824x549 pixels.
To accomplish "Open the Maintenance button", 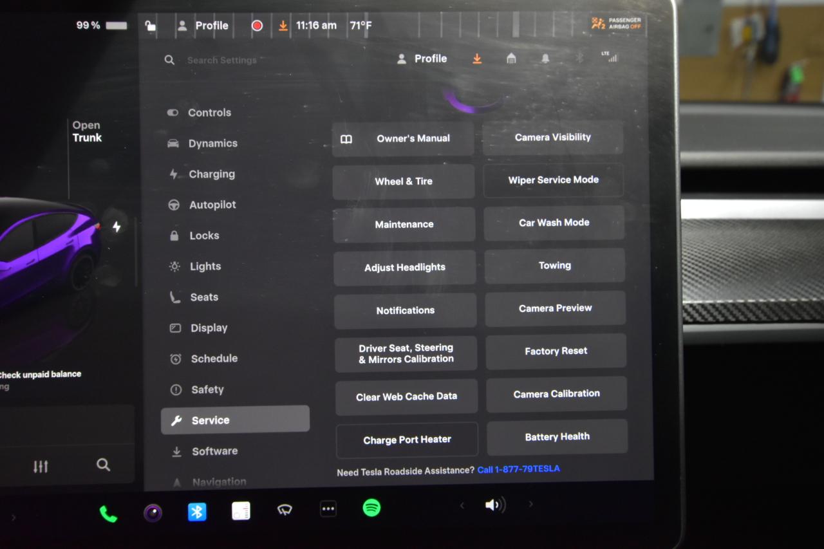I will pyautogui.click(x=404, y=225).
